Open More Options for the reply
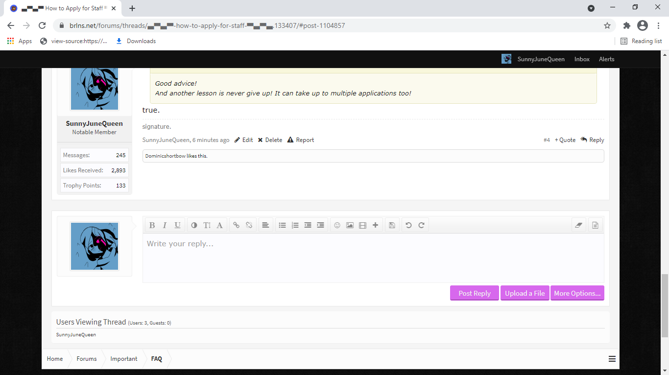669x375 pixels. tap(577, 293)
